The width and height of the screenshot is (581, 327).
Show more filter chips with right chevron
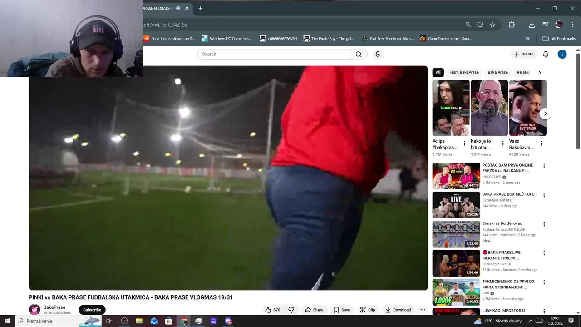click(x=540, y=72)
